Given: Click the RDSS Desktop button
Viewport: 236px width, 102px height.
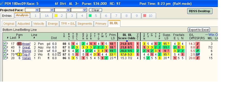Looking at the screenshot, I should point(200,11).
